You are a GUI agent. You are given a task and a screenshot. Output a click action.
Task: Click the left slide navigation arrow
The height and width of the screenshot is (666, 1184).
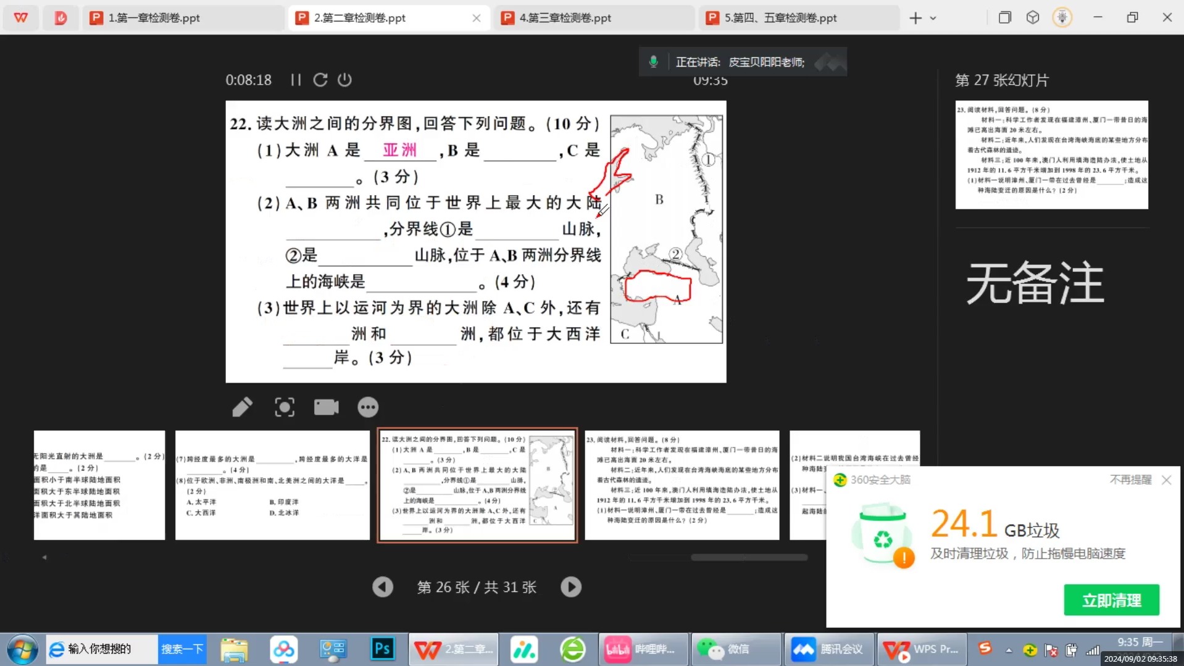coord(383,587)
